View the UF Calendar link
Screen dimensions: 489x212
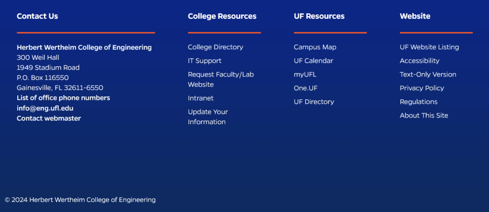click(x=313, y=61)
